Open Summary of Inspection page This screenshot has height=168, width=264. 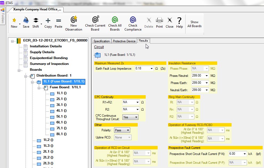(49, 64)
